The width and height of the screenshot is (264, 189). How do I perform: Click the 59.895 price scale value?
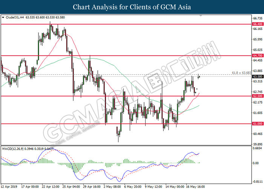click(x=258, y=144)
